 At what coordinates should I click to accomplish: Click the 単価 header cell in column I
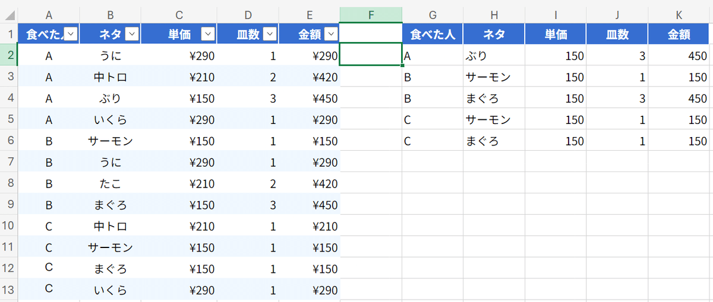pos(556,34)
